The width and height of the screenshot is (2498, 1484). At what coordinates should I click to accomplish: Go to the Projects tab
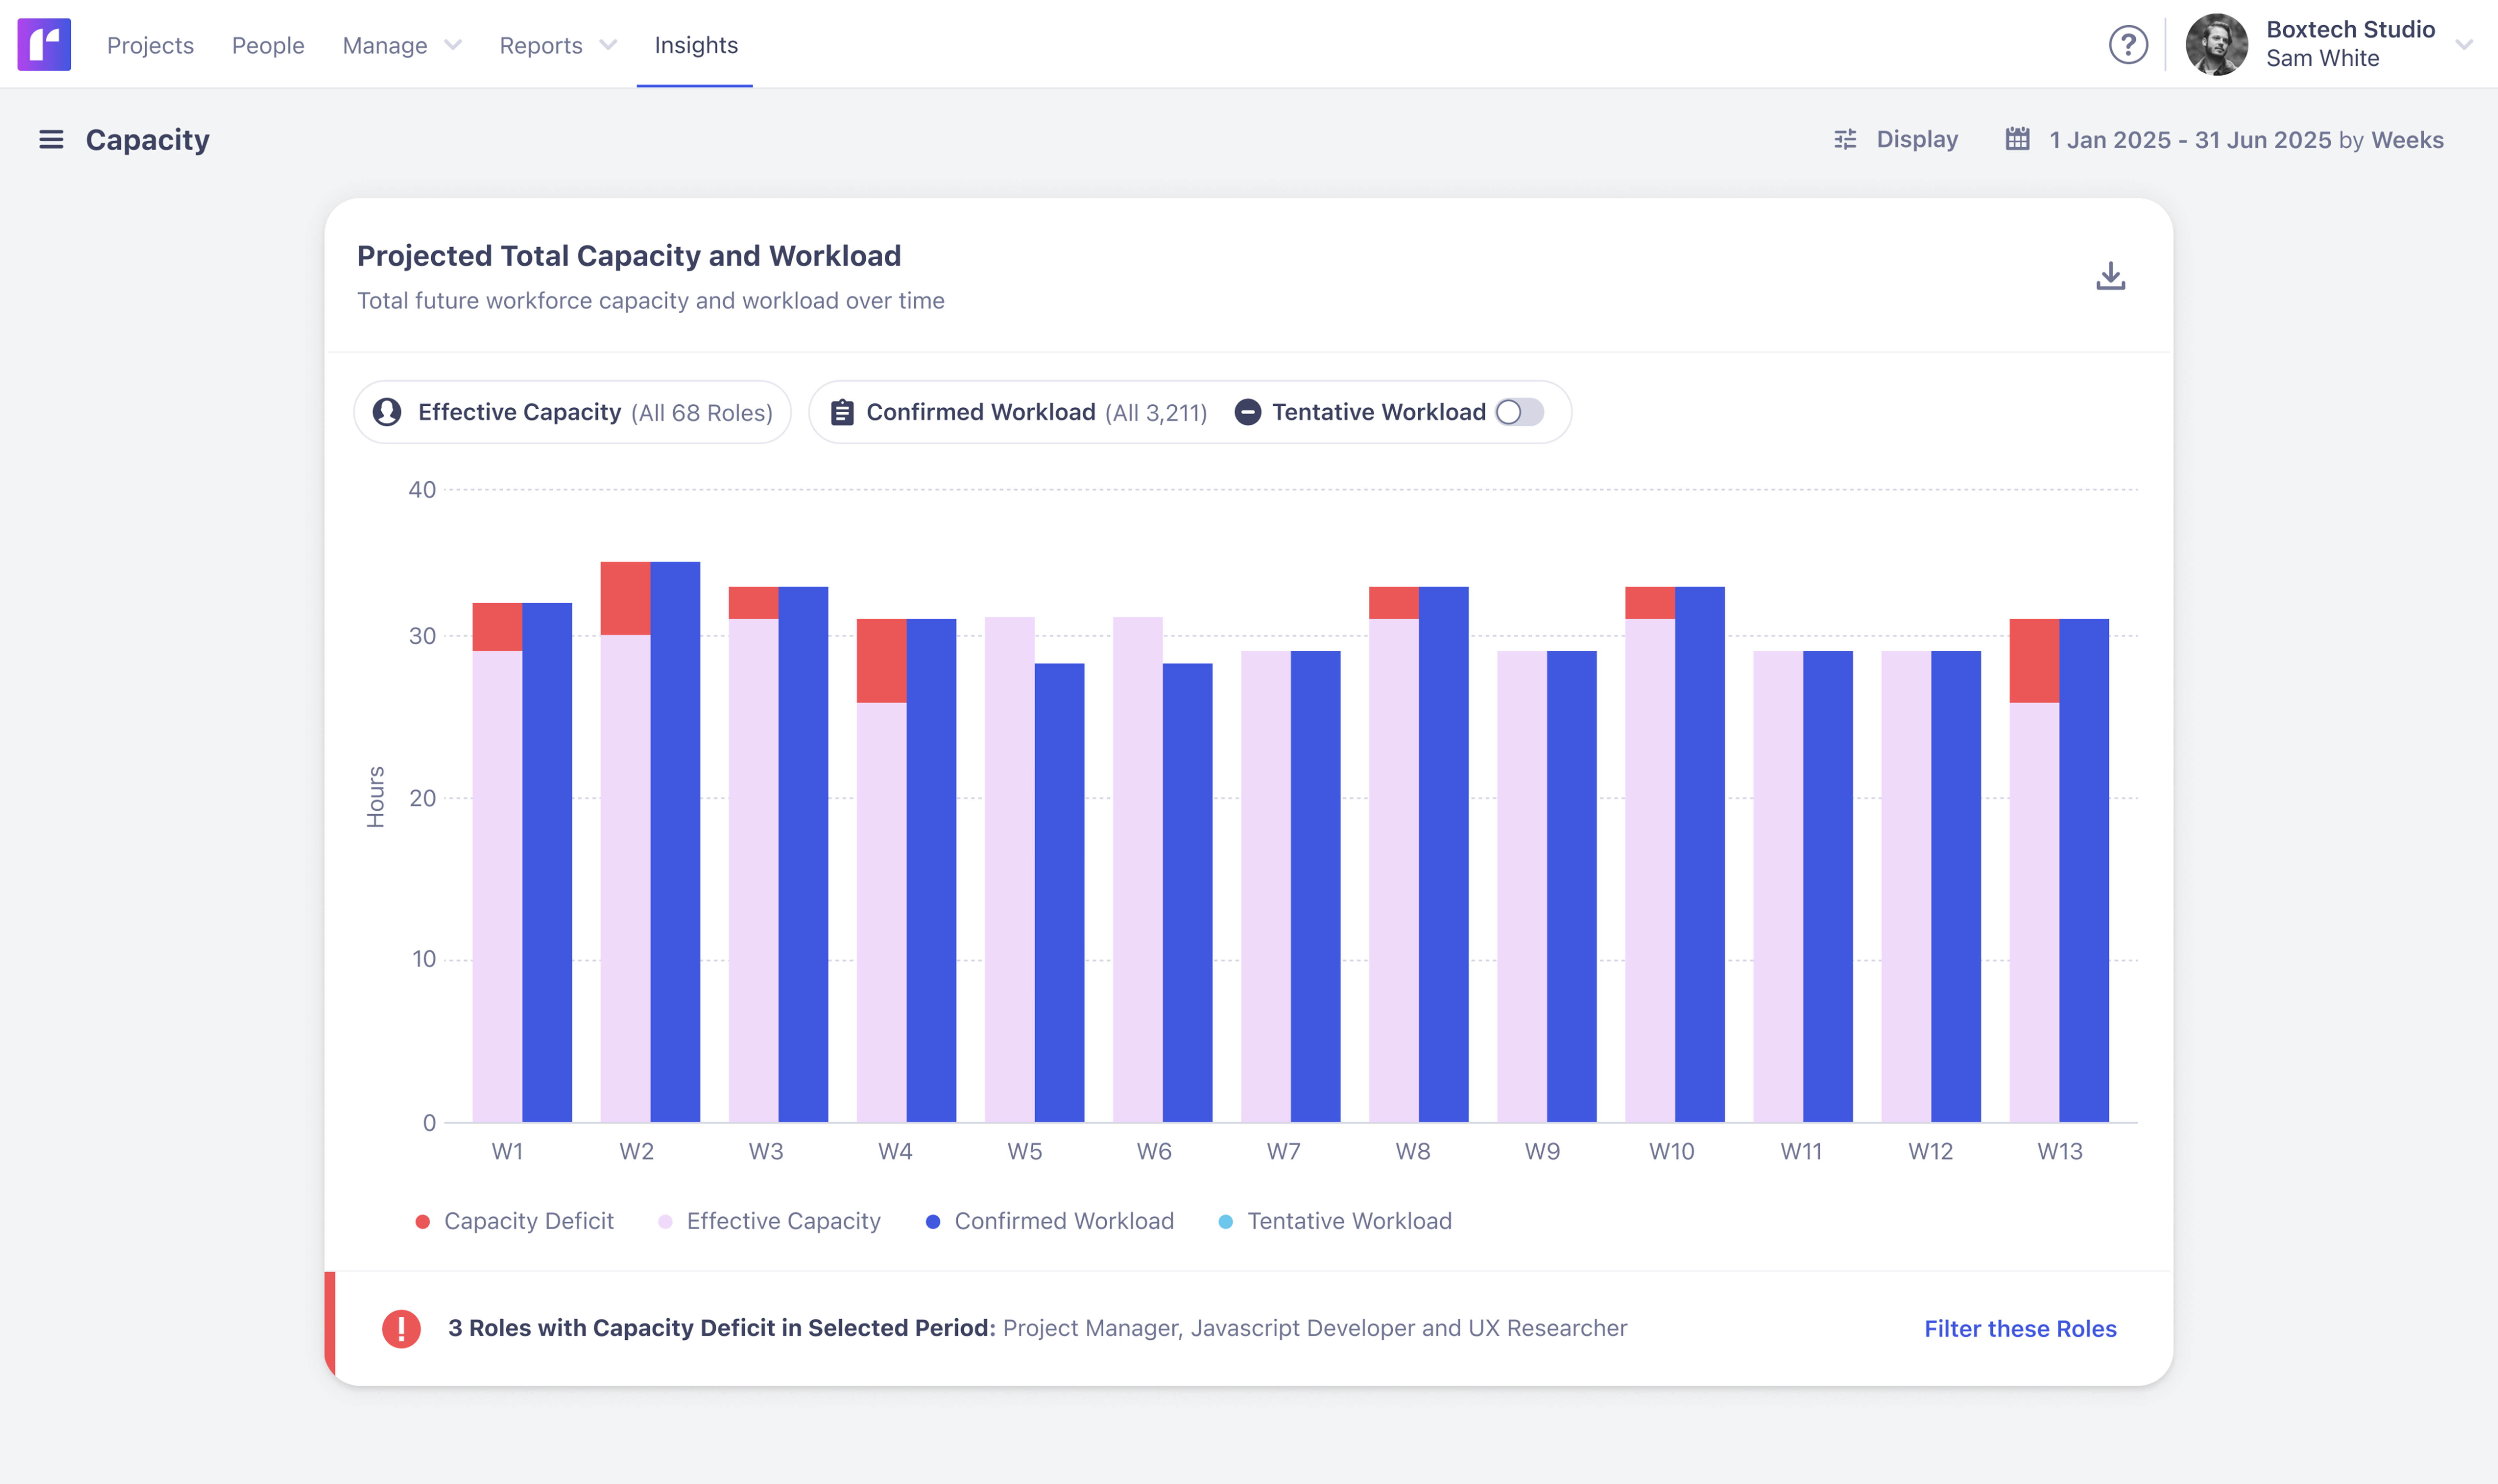(x=150, y=45)
